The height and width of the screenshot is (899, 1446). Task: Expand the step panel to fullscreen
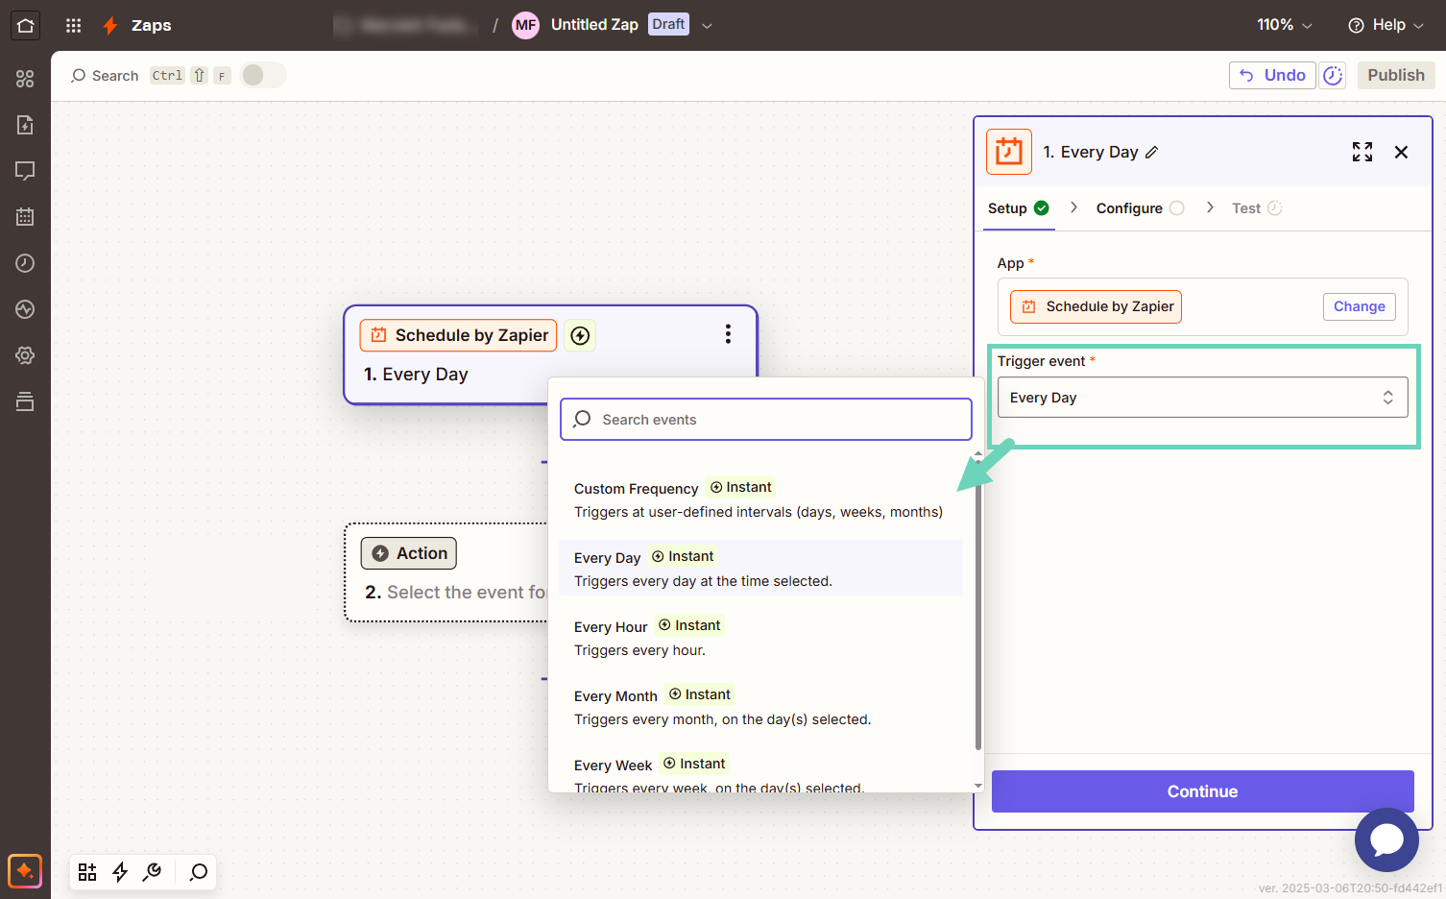pos(1362,152)
